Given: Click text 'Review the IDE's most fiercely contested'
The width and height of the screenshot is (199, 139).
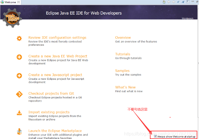Looking at the screenshot, I should point(55,41).
